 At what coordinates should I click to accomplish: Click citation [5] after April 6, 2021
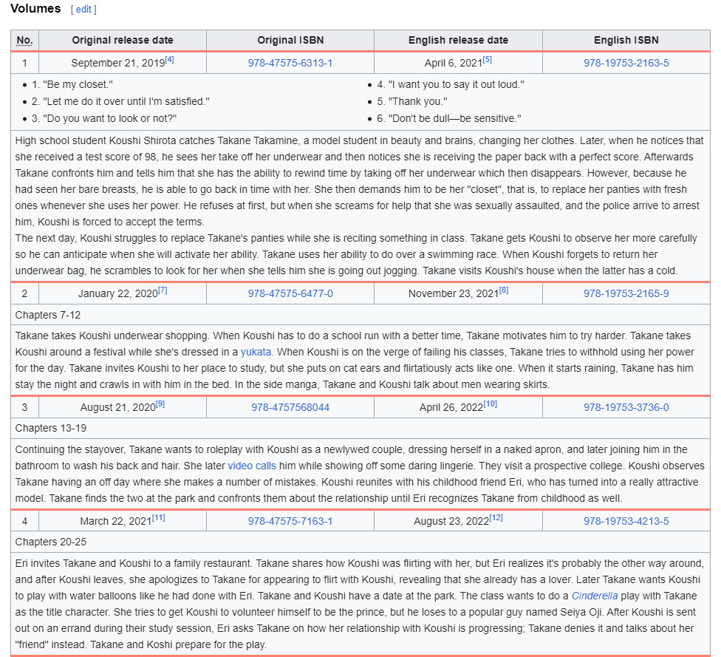(x=487, y=60)
